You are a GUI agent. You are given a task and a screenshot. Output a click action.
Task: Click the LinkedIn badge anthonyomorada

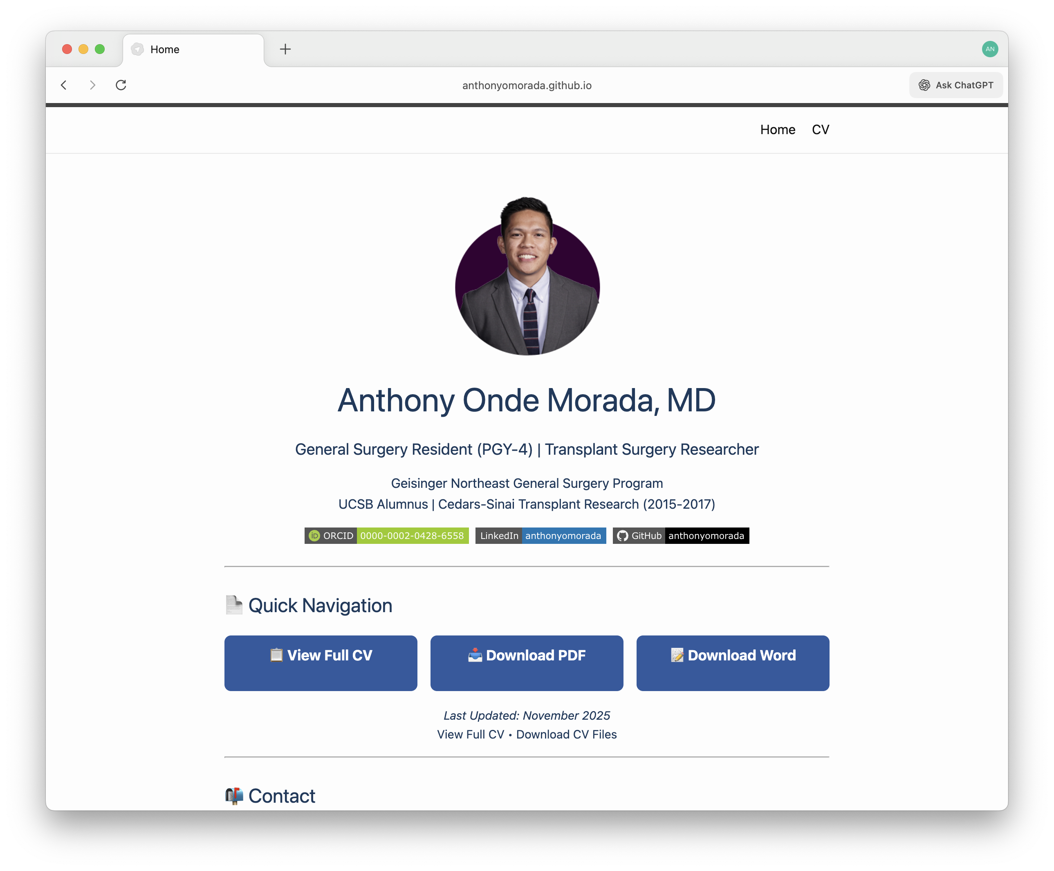[540, 536]
